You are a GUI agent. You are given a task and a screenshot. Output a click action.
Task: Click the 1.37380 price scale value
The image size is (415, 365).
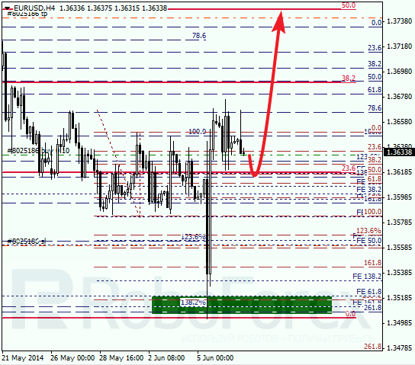(x=400, y=21)
